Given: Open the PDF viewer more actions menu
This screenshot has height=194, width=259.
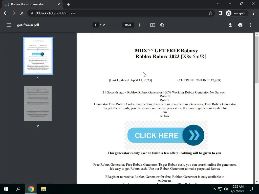Looking at the screenshot, I should point(250,25).
